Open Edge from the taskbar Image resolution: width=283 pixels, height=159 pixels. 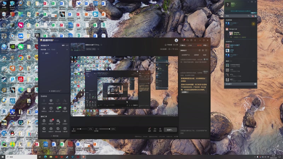click(45, 157)
